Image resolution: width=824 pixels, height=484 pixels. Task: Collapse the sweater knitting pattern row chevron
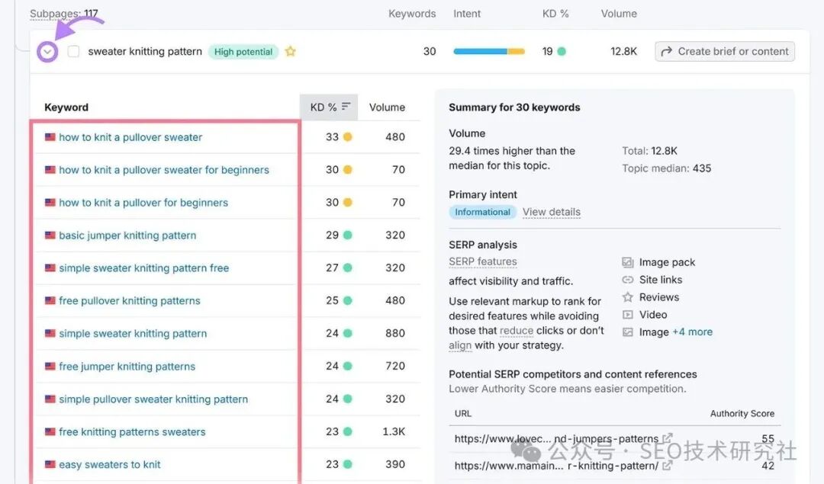(x=47, y=52)
